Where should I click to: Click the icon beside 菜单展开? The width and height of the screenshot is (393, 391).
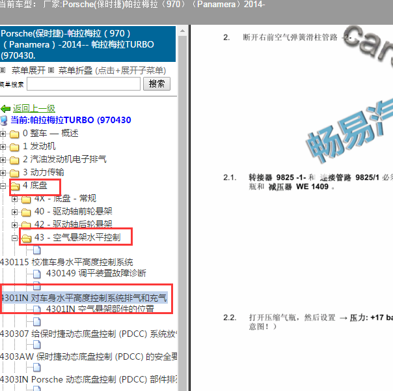tap(3, 70)
